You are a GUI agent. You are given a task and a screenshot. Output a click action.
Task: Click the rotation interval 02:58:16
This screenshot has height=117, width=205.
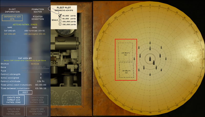[x=41, y=88]
